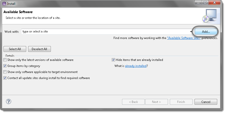Screen dimensions: 226x114
Task: Maximize the Install dialog window
Action: click(205, 3)
